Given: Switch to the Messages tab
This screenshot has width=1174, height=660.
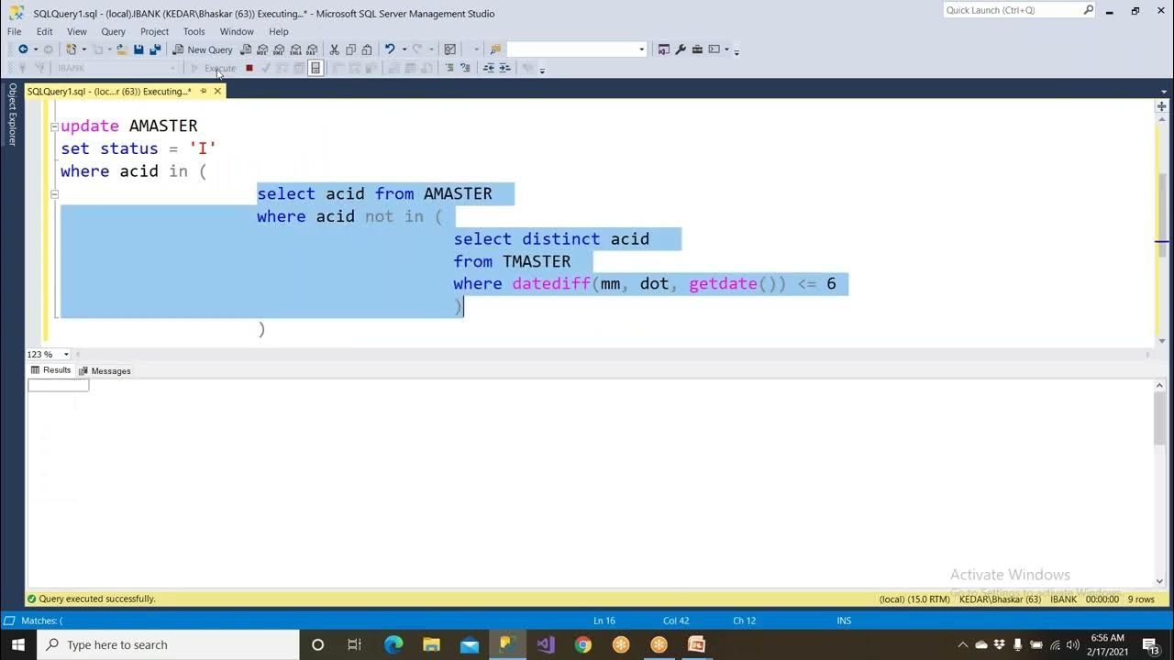Looking at the screenshot, I should [x=105, y=370].
